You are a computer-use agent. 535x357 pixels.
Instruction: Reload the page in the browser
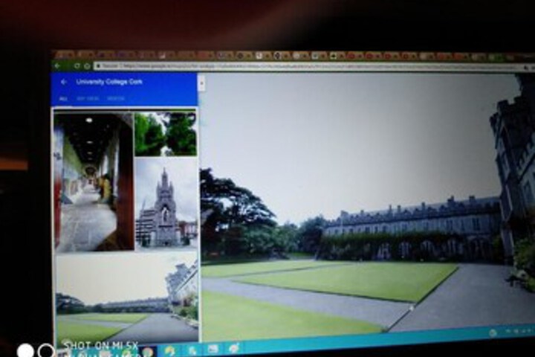click(x=77, y=65)
